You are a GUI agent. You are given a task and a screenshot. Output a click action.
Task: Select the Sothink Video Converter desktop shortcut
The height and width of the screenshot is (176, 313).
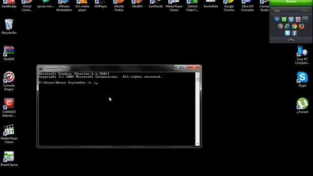tap(192, 5)
